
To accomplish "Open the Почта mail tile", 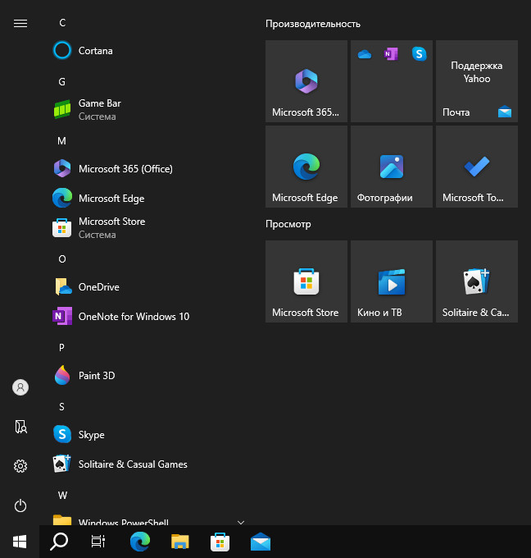I will point(477,81).
